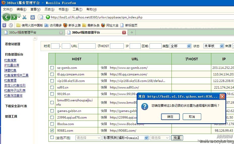Open the first 请选择 dropdown in batch row

click(x=88, y=138)
